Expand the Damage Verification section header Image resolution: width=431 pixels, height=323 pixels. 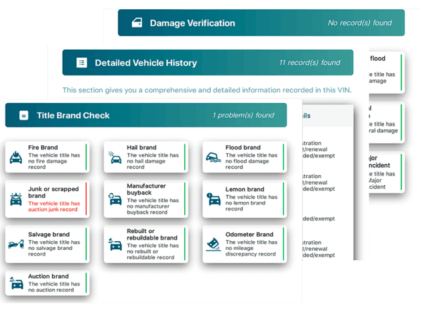[x=261, y=23]
